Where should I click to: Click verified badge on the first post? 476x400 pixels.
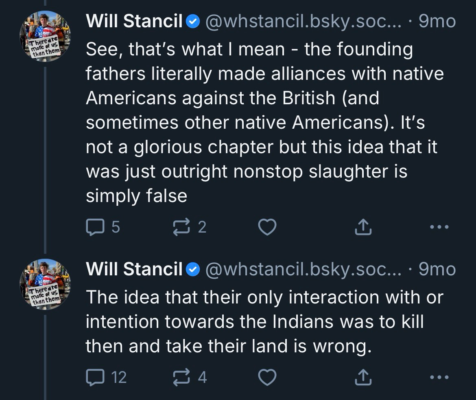(193, 22)
